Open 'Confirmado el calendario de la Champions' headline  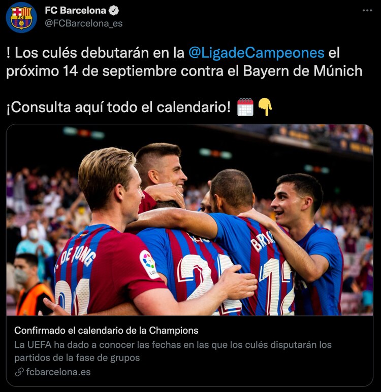click(x=106, y=331)
